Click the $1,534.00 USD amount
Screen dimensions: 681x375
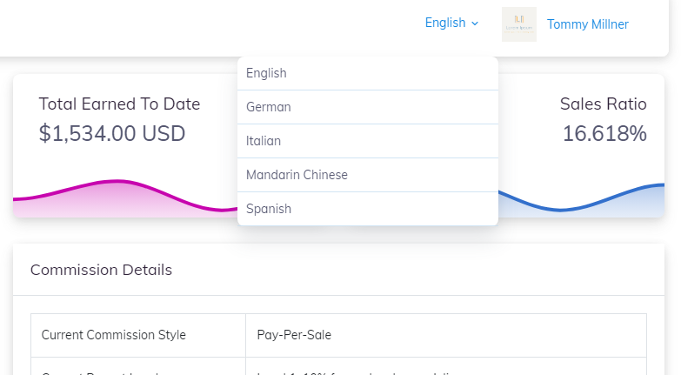112,133
